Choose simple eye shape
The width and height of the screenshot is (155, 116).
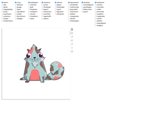click(x=16, y=14)
